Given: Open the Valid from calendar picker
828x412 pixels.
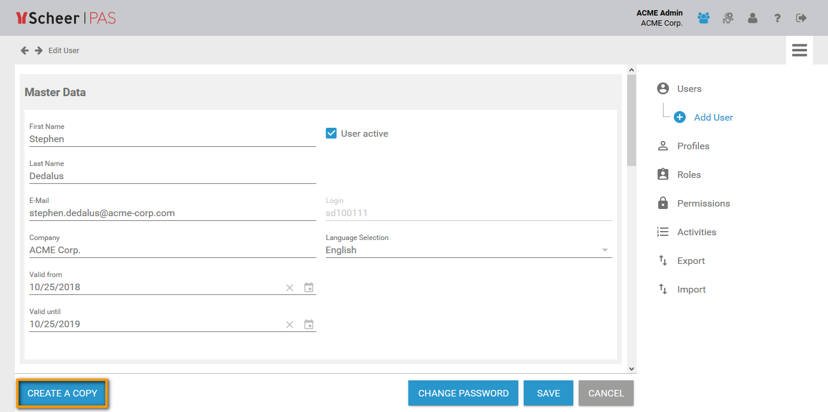Looking at the screenshot, I should pyautogui.click(x=308, y=287).
